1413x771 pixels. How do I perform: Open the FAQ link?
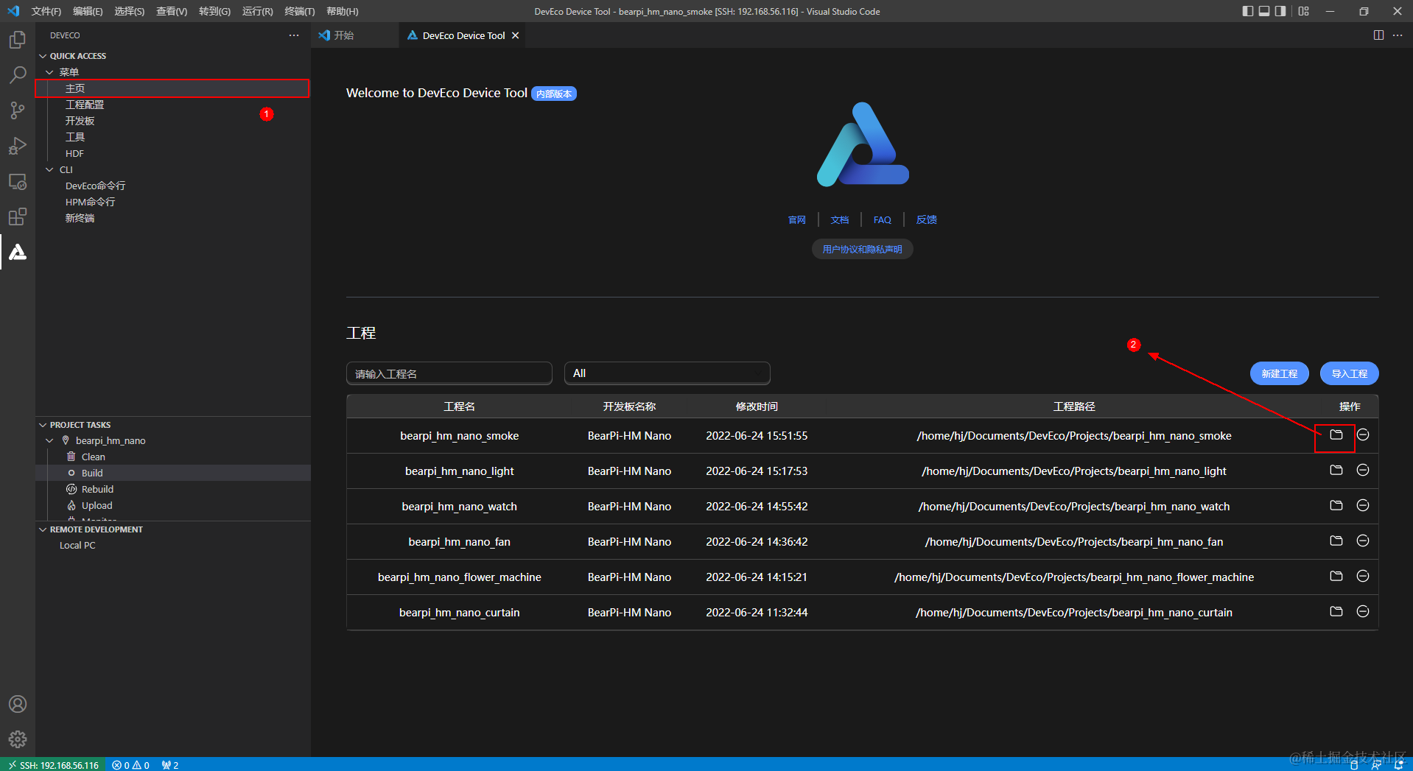[x=883, y=219]
